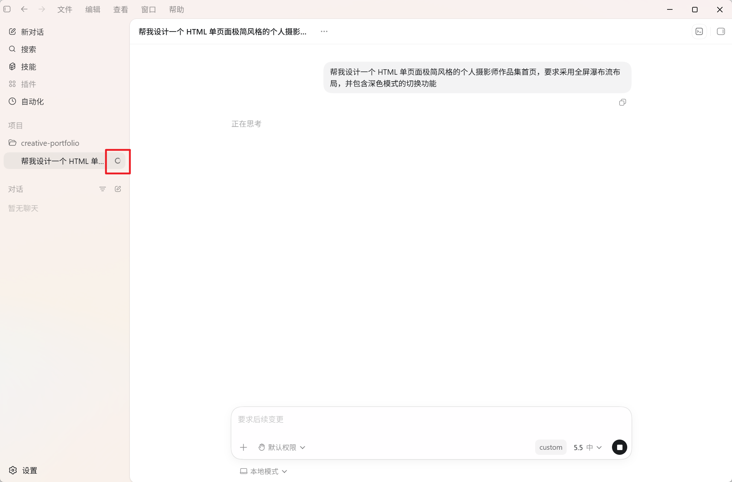Click the cube icon for 技能
The image size is (732, 482).
(x=12, y=66)
